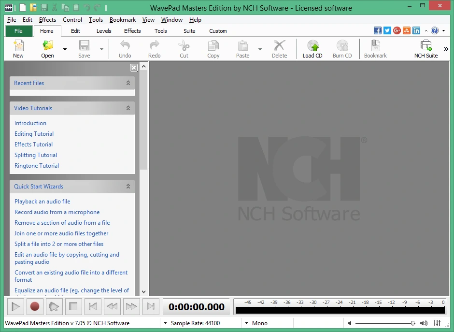The image size is (454, 332).
Task: Close the side panel with the X button
Action: pyautogui.click(x=133, y=68)
